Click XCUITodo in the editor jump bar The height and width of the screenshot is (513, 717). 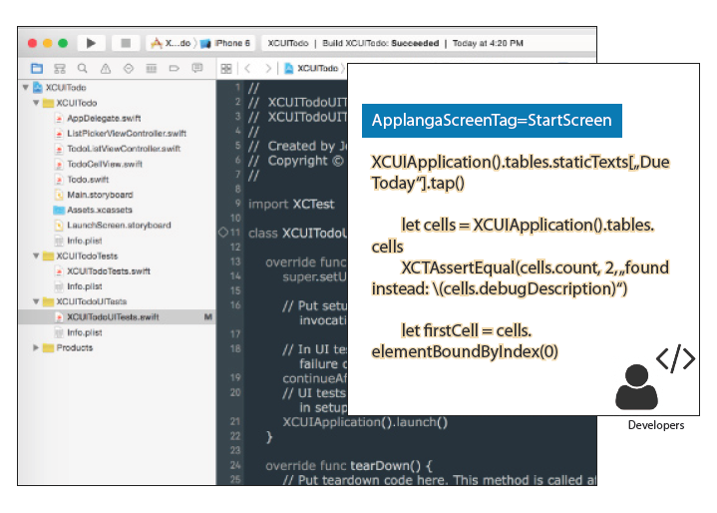[312, 68]
